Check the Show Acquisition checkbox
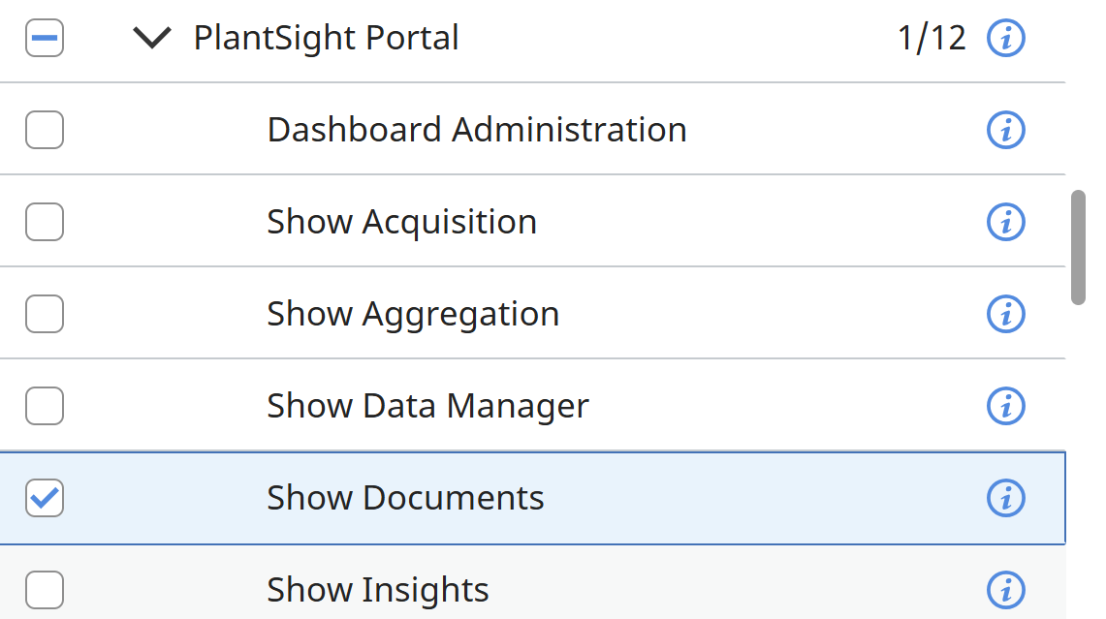This screenshot has height=619, width=1106. (x=45, y=222)
